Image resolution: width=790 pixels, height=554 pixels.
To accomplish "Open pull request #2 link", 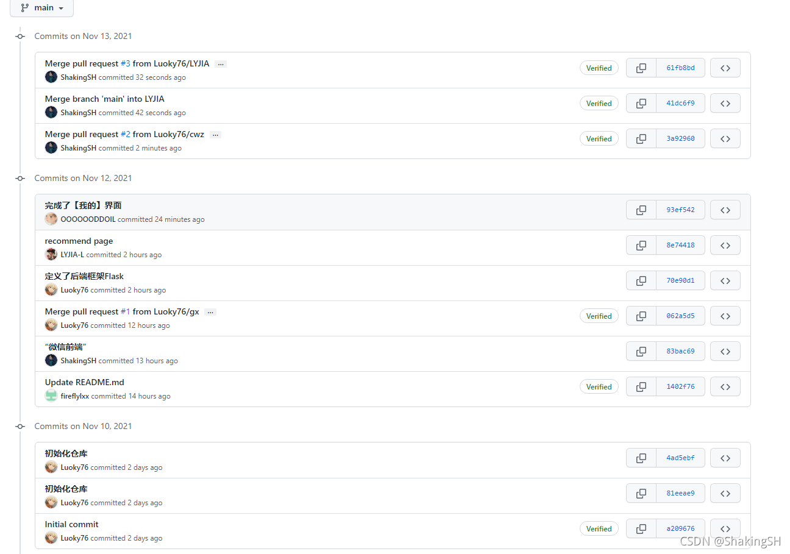I will (126, 135).
